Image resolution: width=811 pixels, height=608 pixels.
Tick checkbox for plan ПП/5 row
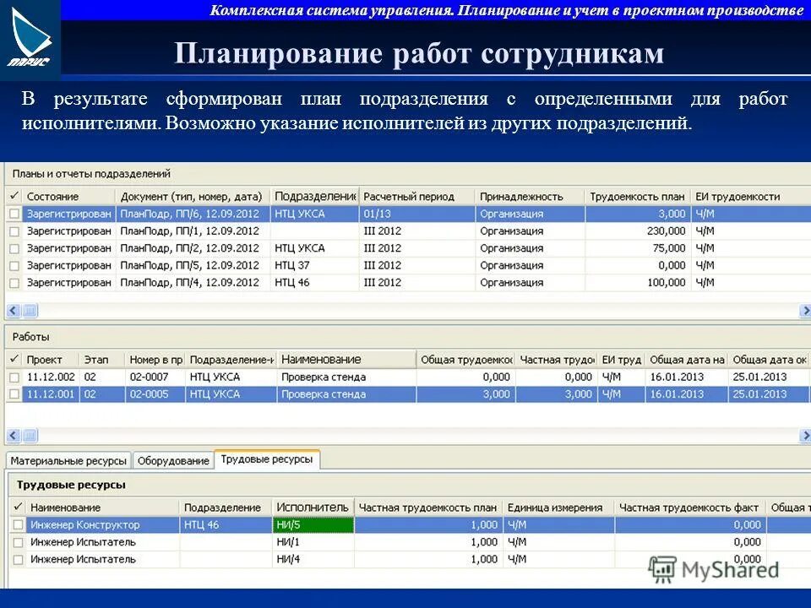(x=14, y=266)
